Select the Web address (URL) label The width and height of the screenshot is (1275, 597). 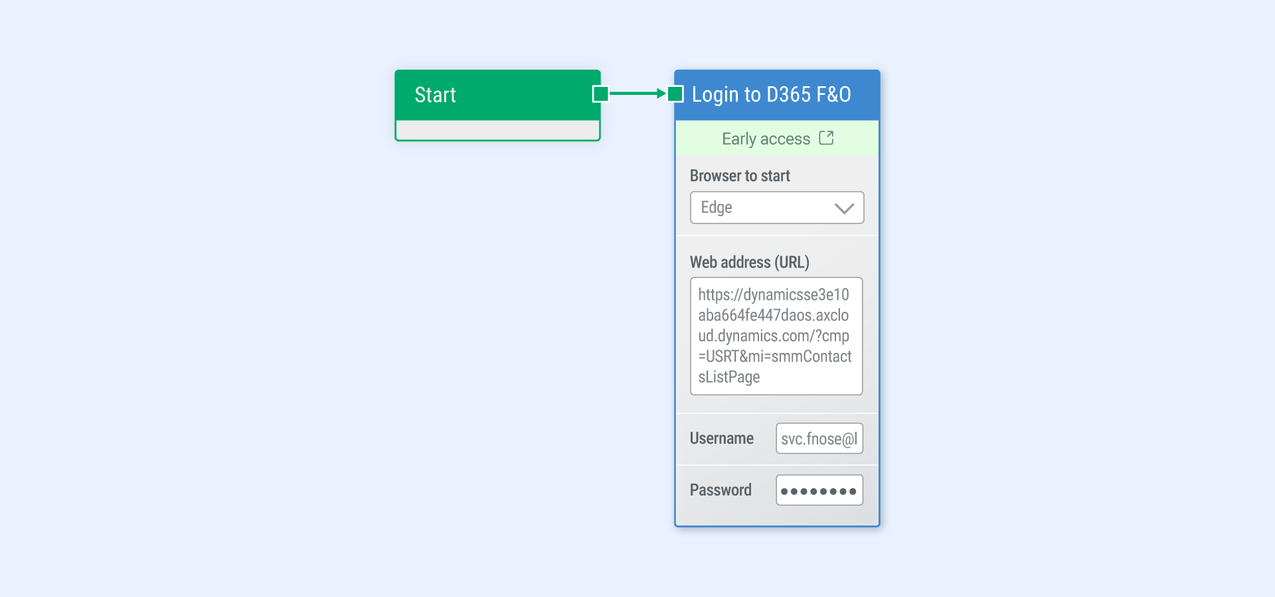[x=749, y=262]
